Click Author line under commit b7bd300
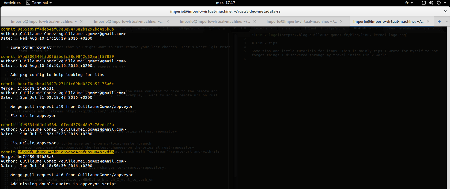Viewport: 450px width, 189px height. pos(63,61)
